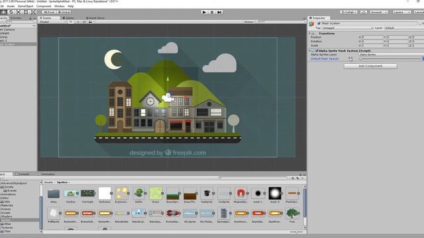Open the Layer Default dropdown
The width and height of the screenshot is (424, 238).
pyautogui.click(x=404, y=28)
